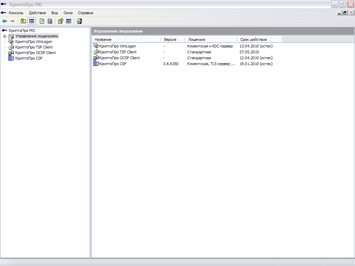Go up one level with folder icon
The width and height of the screenshot is (355, 266).
click(23, 21)
